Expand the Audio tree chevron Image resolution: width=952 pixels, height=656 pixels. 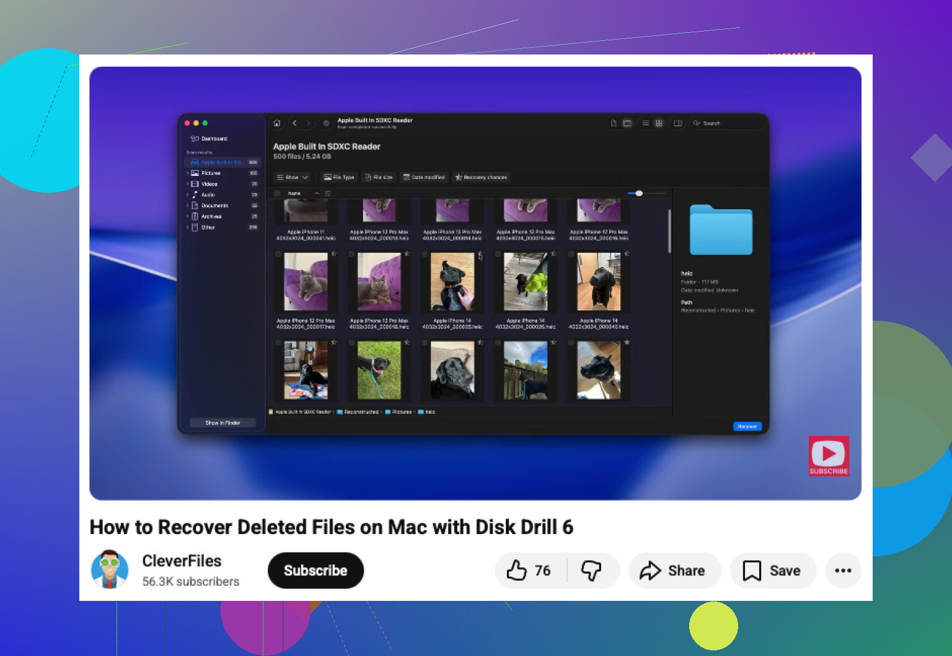187,195
